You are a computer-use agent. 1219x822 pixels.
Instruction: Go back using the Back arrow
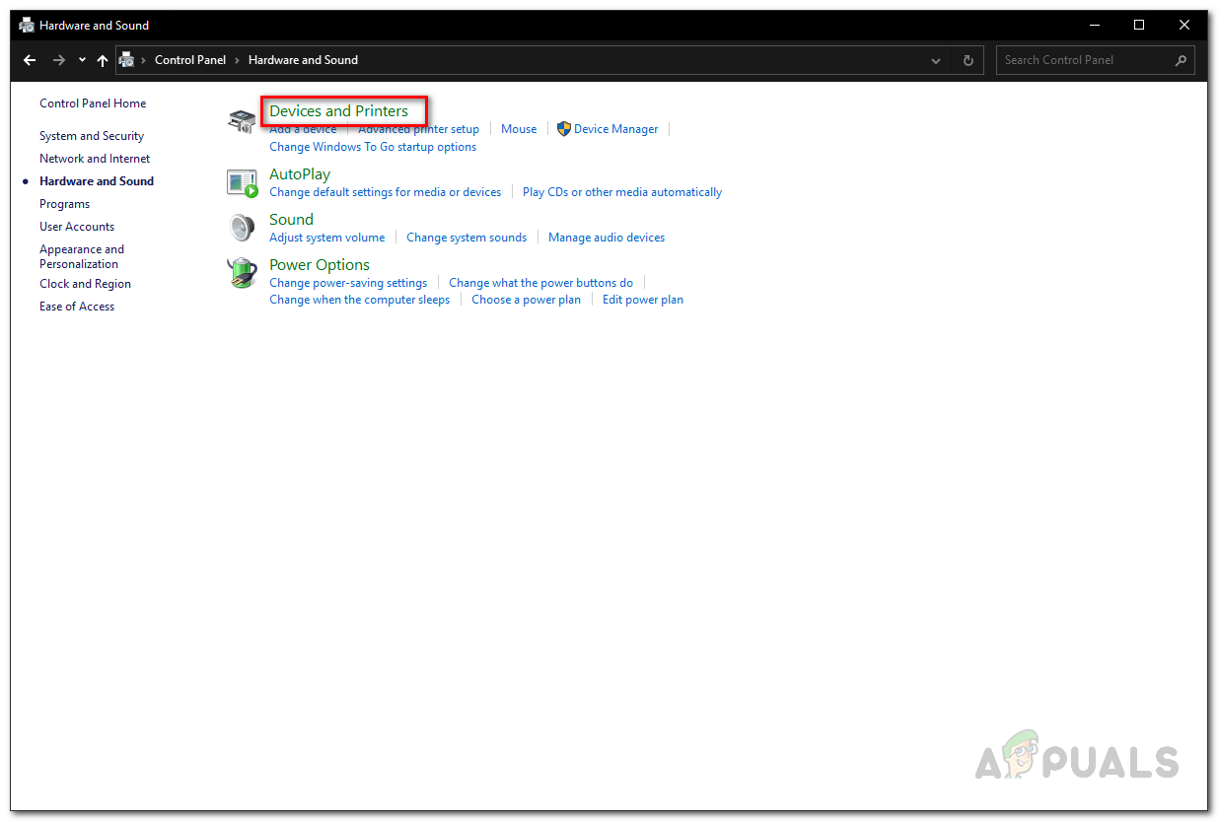(x=30, y=60)
